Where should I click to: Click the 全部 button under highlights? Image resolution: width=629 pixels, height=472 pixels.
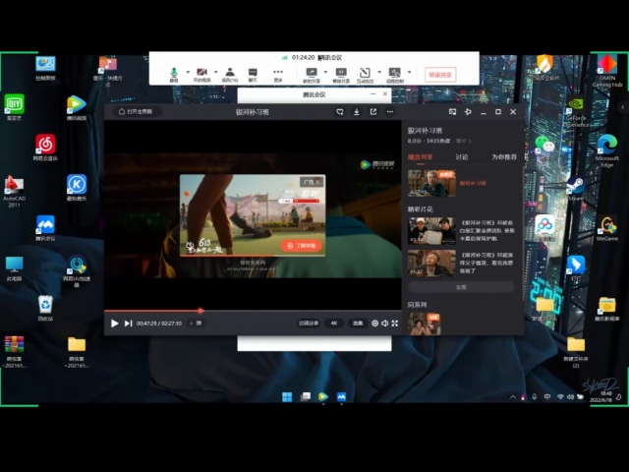click(x=461, y=287)
